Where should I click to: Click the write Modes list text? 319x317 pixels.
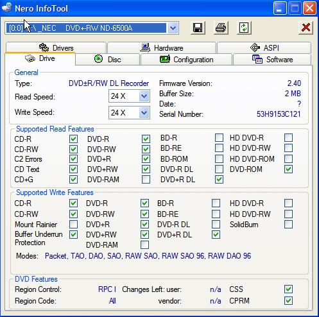(x=148, y=256)
